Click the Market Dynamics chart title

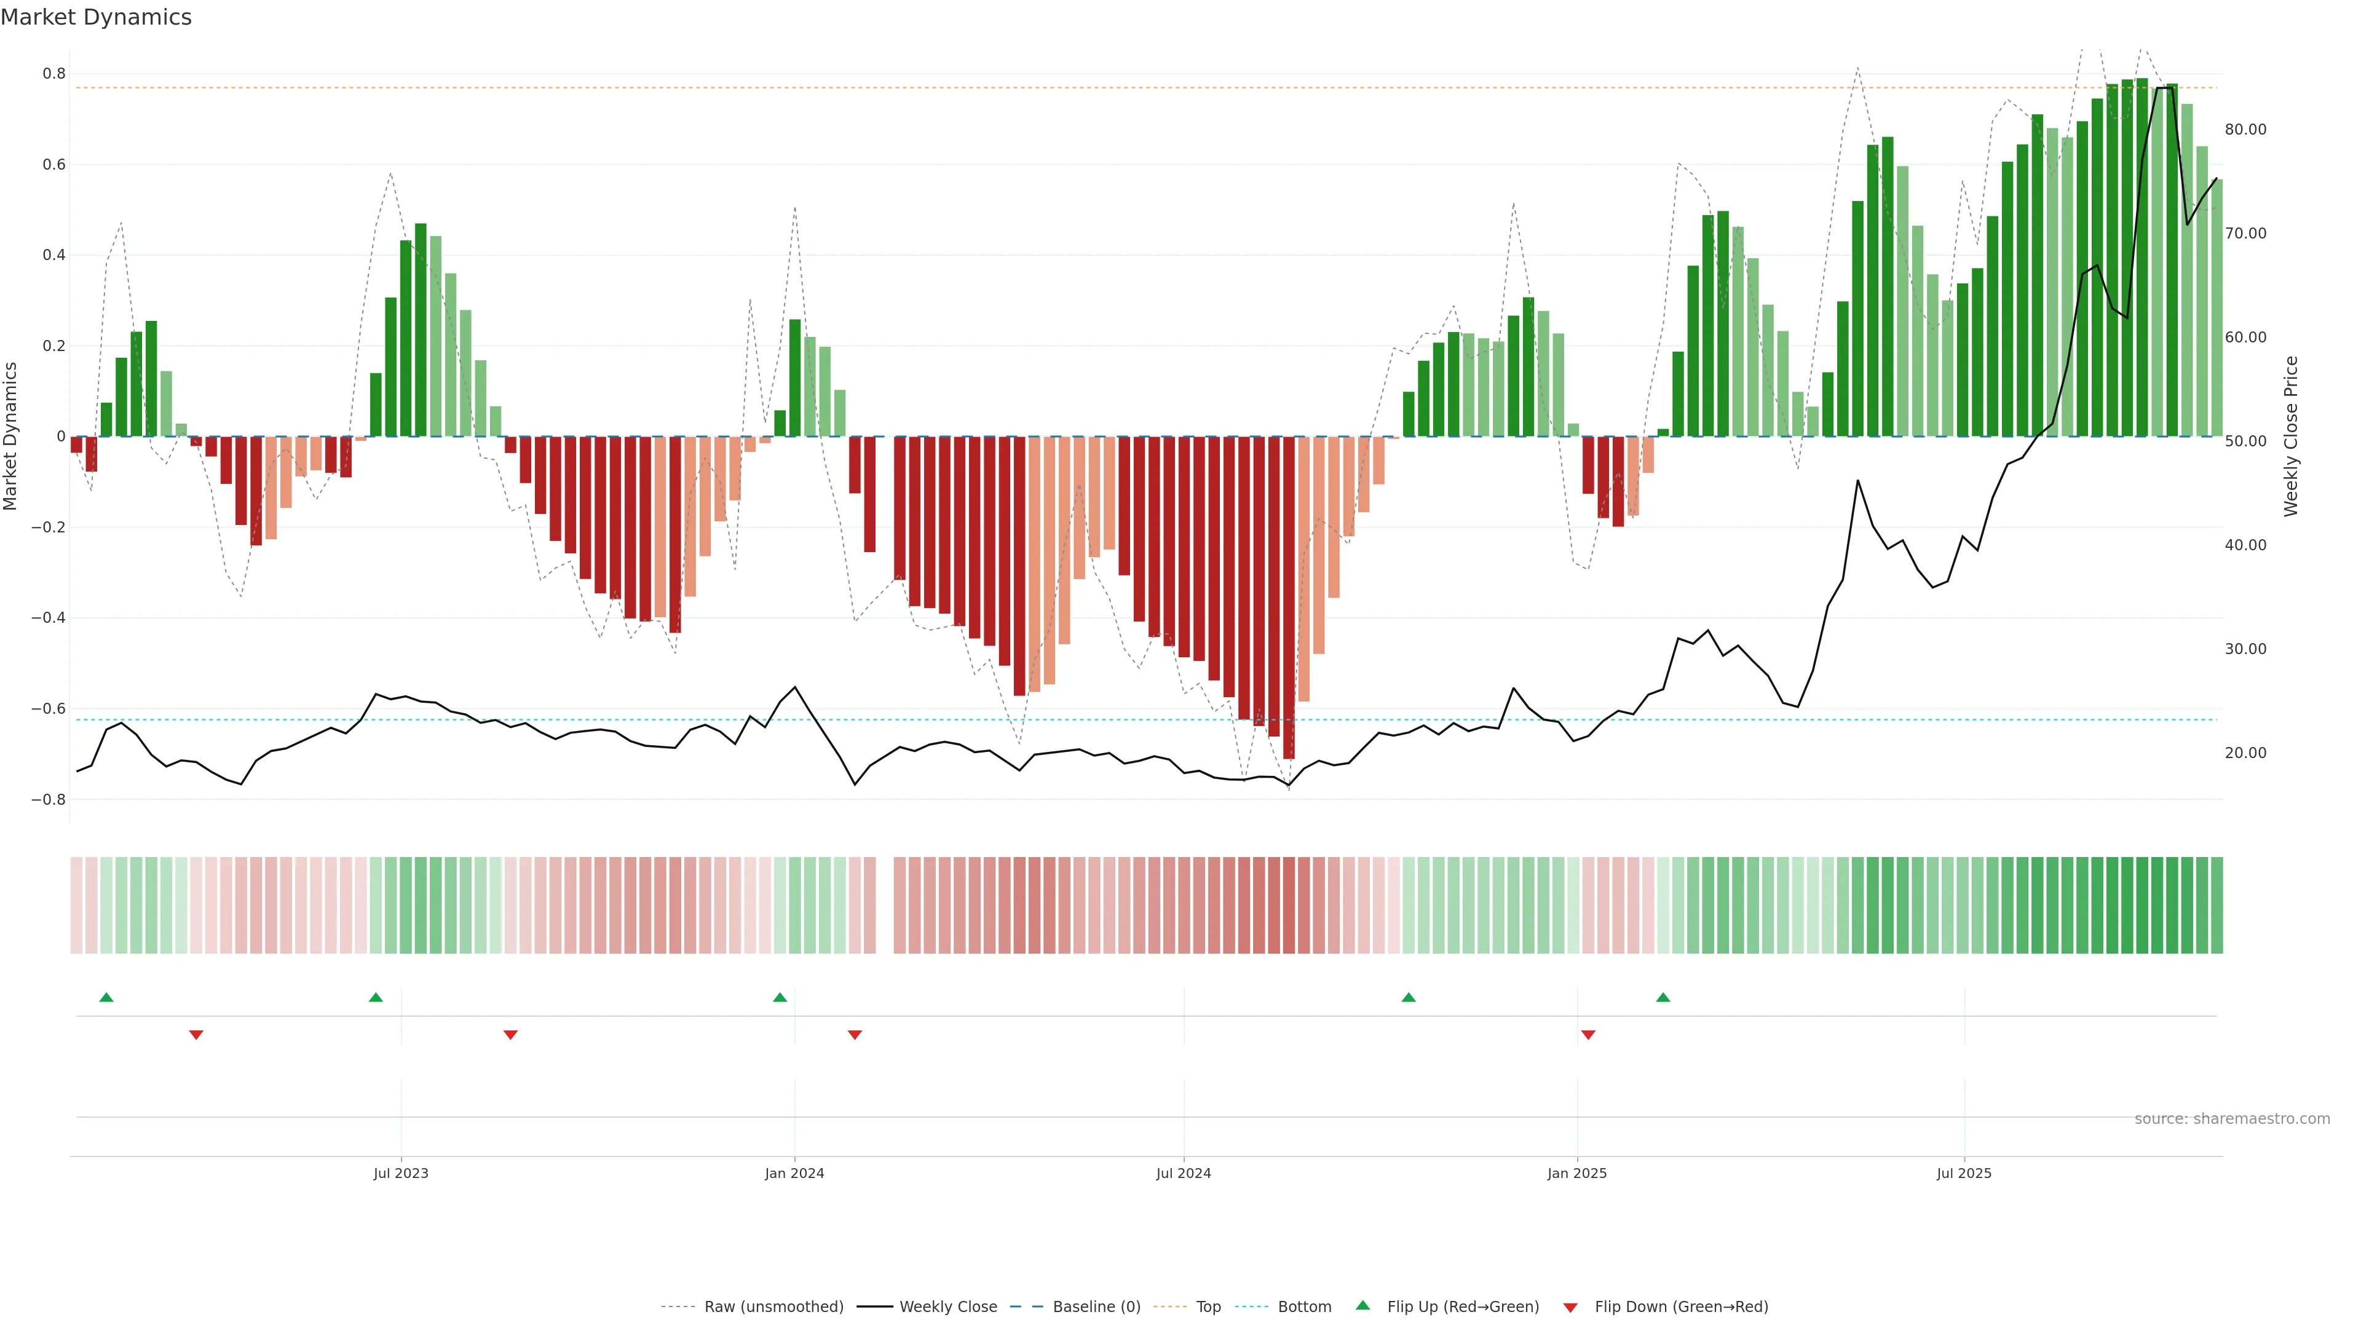click(97, 17)
